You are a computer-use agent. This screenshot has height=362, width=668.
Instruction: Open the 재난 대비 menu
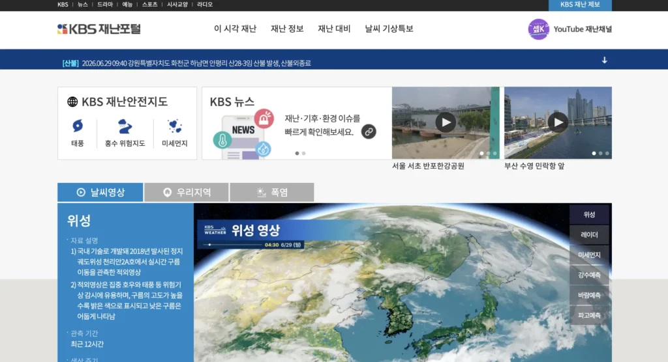(334, 29)
